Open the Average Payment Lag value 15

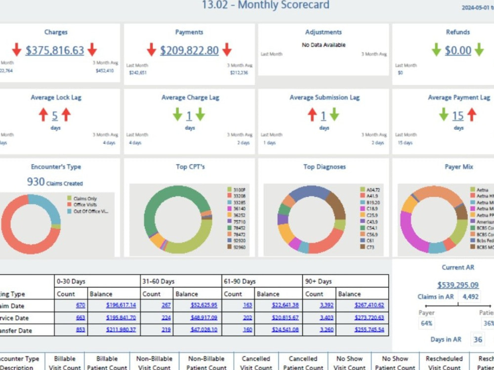point(458,116)
